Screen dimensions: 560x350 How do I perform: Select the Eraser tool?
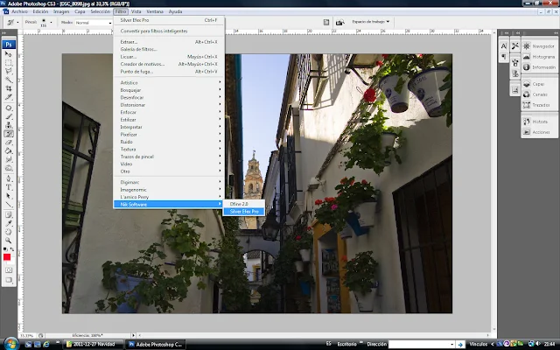pyautogui.click(x=9, y=142)
